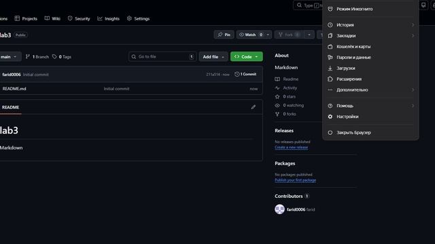Viewport: 435px width, 244px height.
Task: Open the README.md file
Action: 14,89
